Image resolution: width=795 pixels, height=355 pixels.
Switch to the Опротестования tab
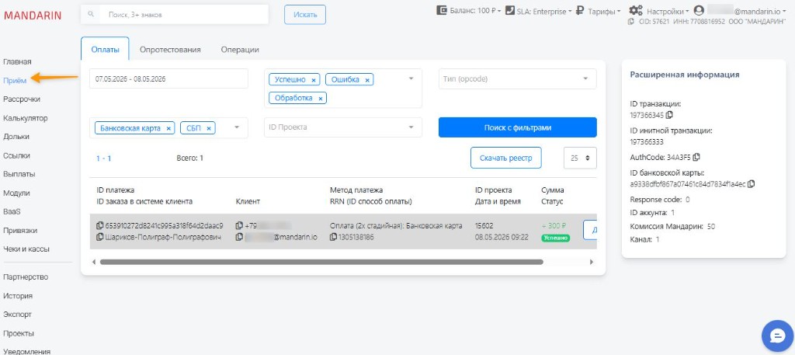pos(170,50)
